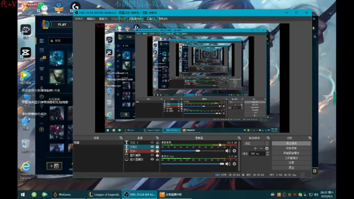Image resolution: width=354 pixels, height=199 pixels.
Task: Open League client notification bell
Action: pyautogui.click(x=314, y=28)
